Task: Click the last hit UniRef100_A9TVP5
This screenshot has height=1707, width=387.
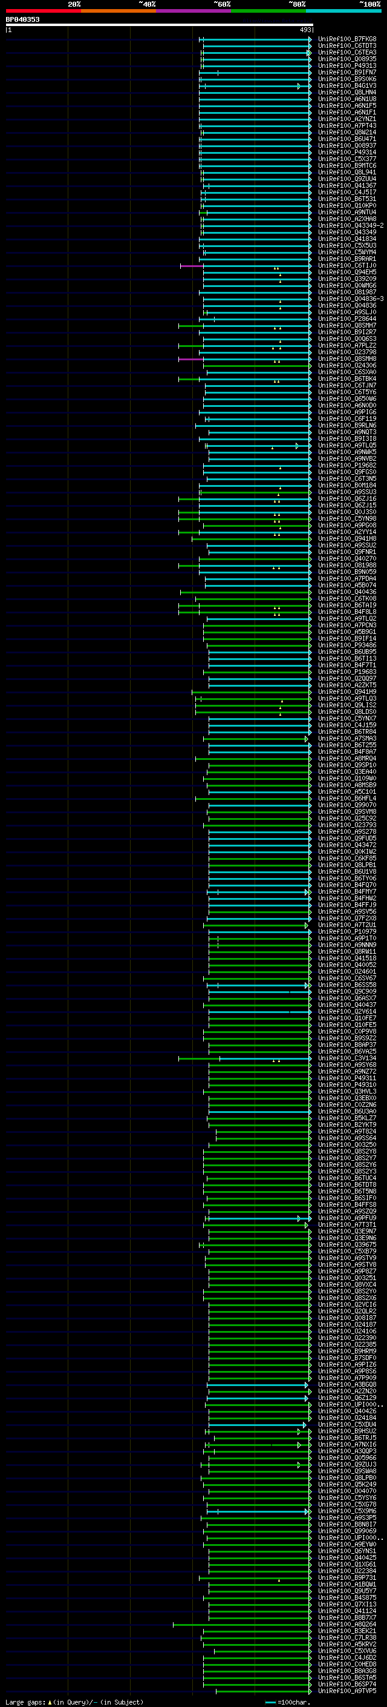Action: coord(347,1691)
